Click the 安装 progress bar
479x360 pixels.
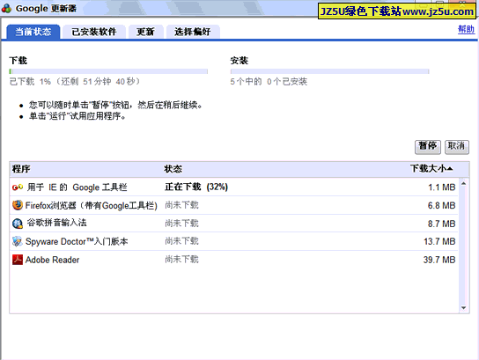330,71
